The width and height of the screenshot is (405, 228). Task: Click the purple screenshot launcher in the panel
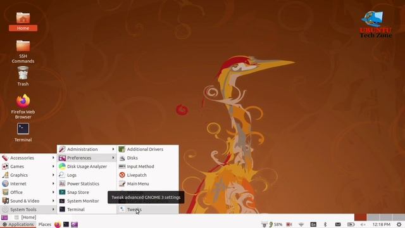tap(75, 224)
